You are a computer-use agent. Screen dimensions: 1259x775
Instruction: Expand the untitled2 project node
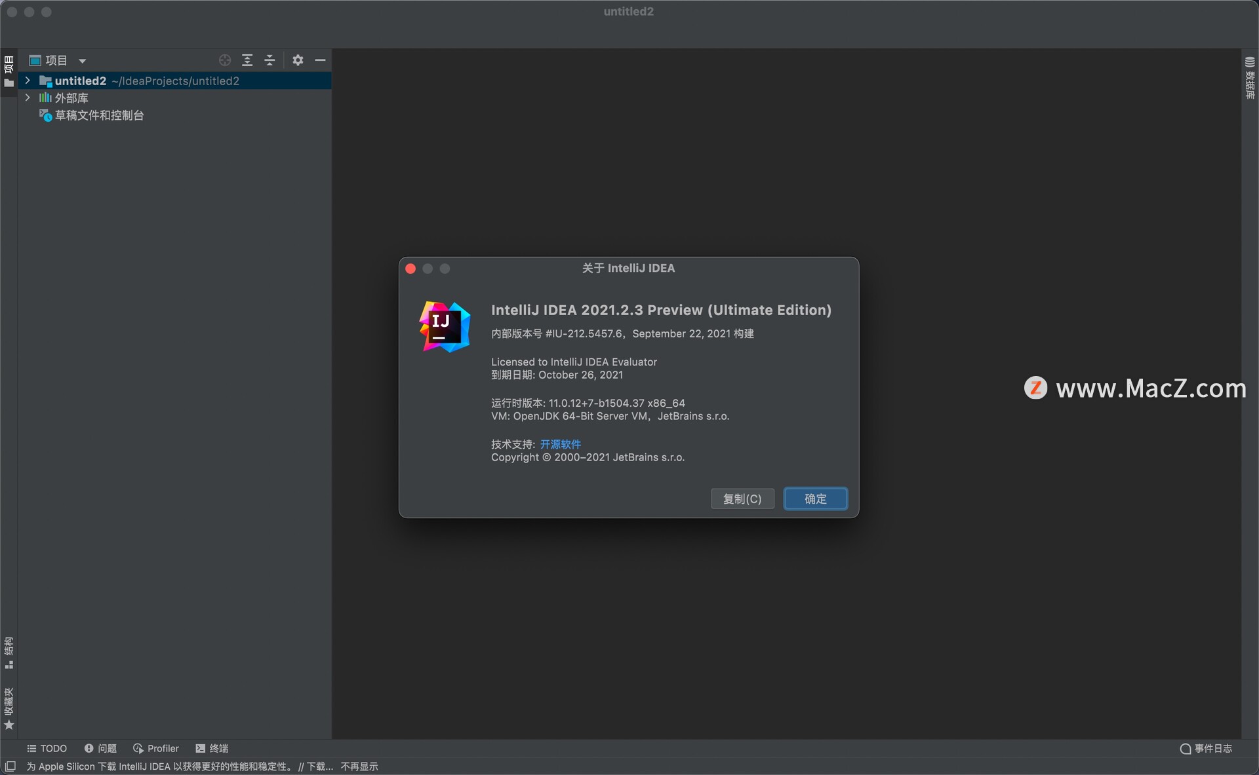[28, 81]
